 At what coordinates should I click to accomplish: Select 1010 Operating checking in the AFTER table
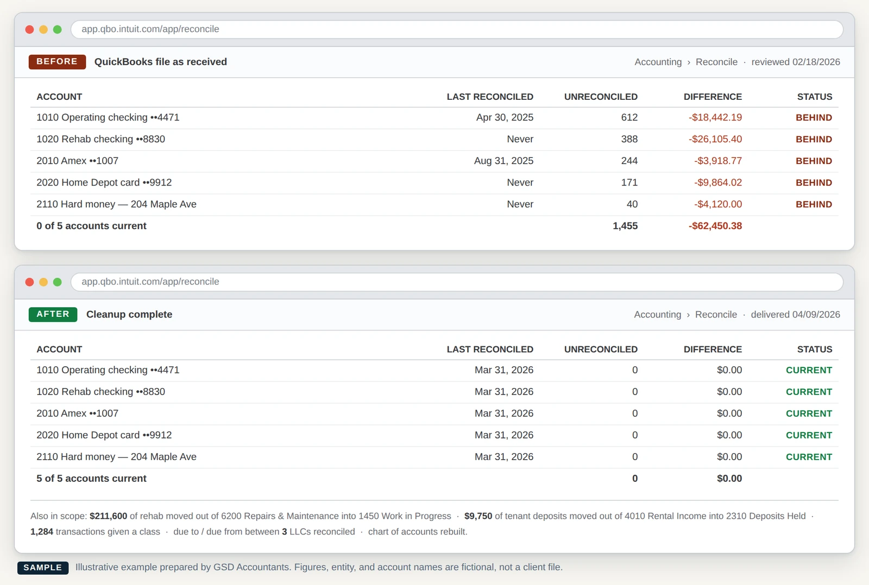pyautogui.click(x=108, y=370)
